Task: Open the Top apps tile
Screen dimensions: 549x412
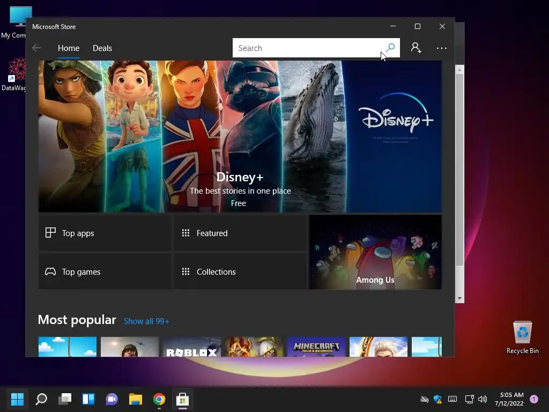Action: click(105, 233)
